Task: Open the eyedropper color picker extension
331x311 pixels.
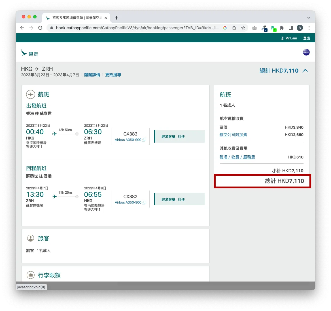Action: coord(264,28)
